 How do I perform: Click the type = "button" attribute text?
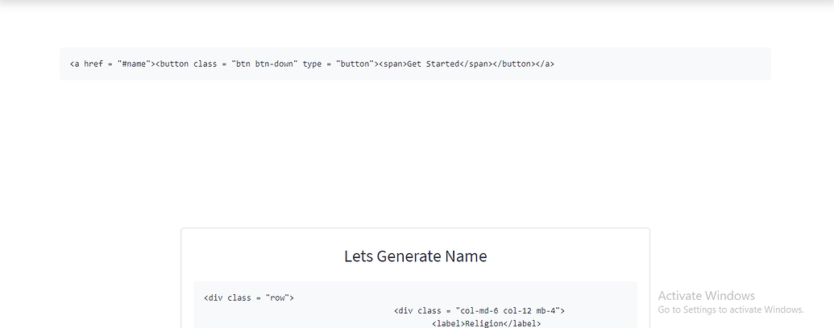click(338, 64)
